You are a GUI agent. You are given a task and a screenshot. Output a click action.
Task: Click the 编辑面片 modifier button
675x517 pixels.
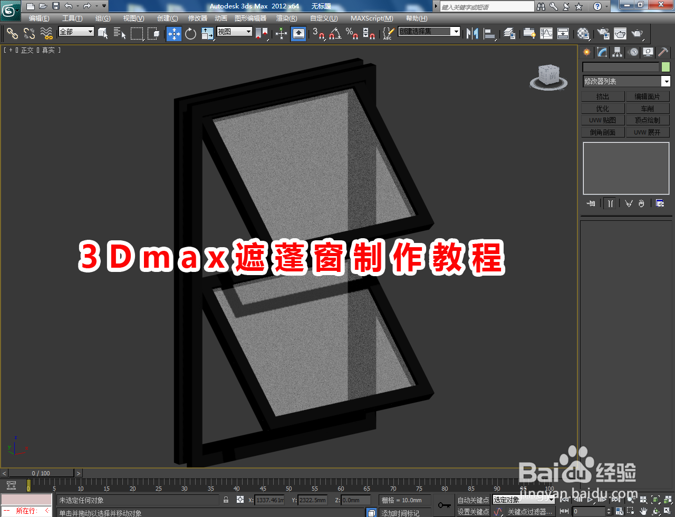pyautogui.click(x=647, y=96)
